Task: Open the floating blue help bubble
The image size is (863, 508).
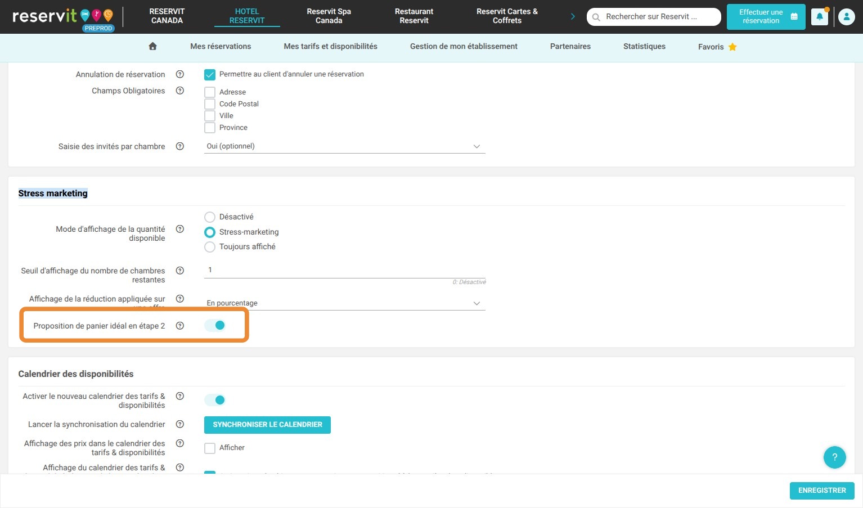Action: [834, 457]
